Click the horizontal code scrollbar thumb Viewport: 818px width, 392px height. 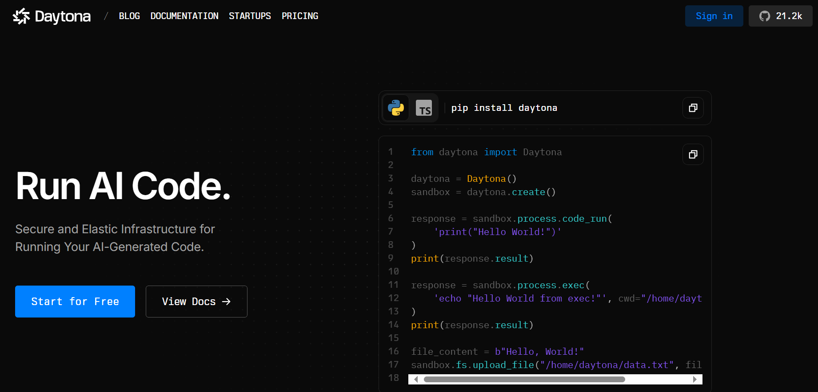click(524, 379)
